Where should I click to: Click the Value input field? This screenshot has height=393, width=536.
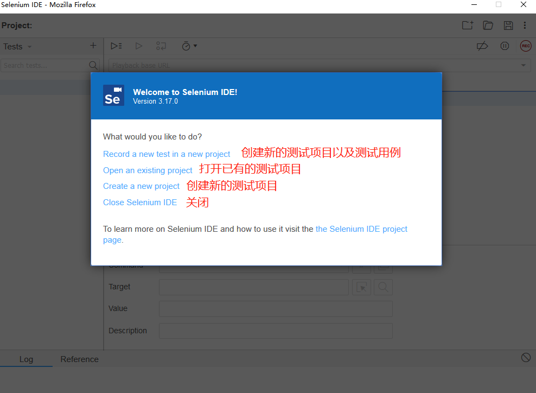276,309
